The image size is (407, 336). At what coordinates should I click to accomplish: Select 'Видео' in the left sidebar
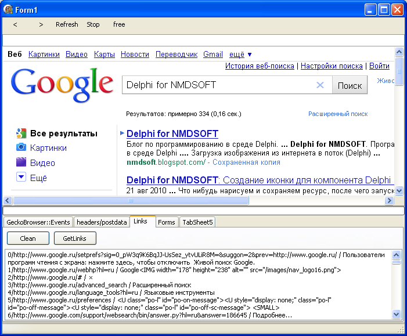point(42,162)
